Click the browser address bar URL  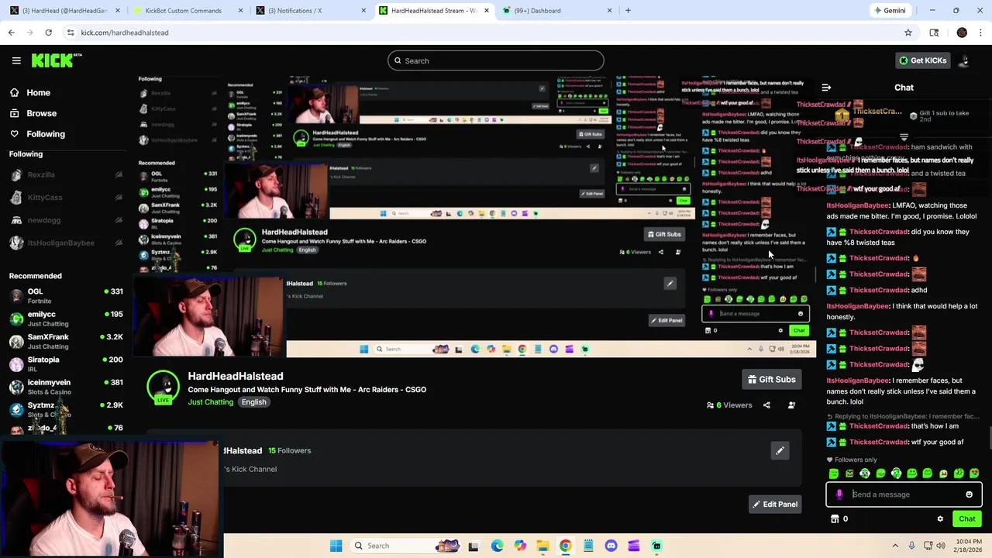125,33
